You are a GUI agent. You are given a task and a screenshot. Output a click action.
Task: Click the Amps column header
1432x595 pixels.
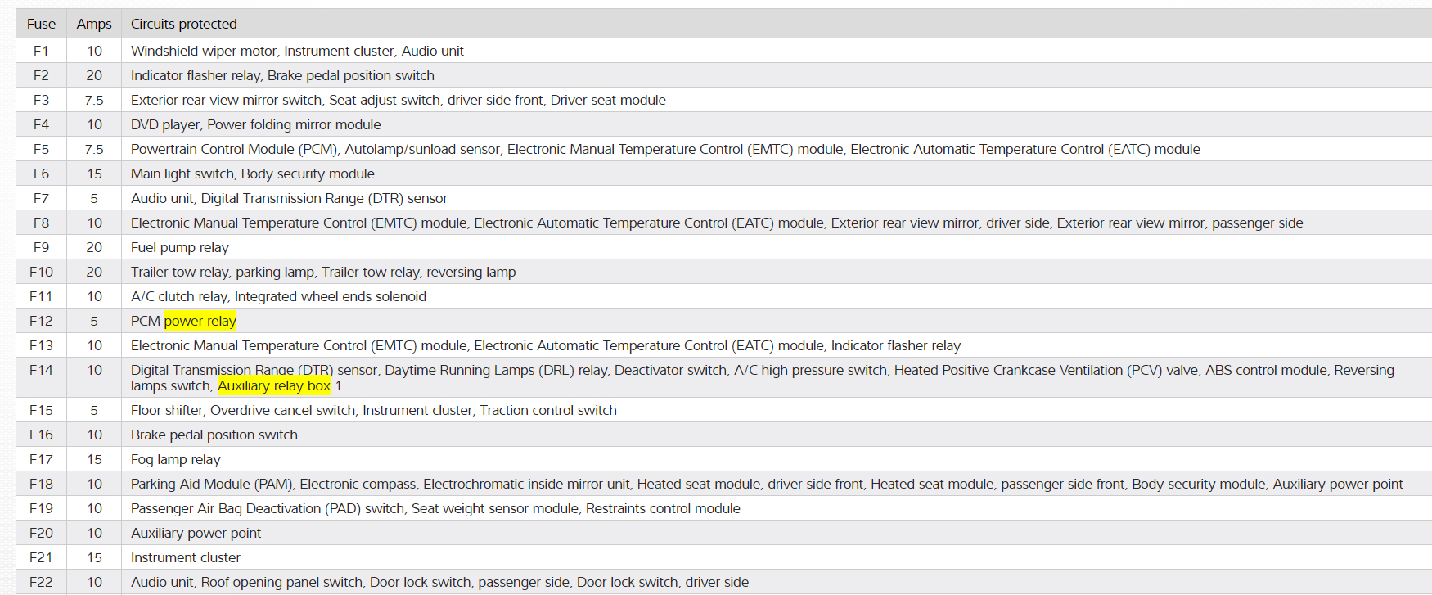click(94, 24)
